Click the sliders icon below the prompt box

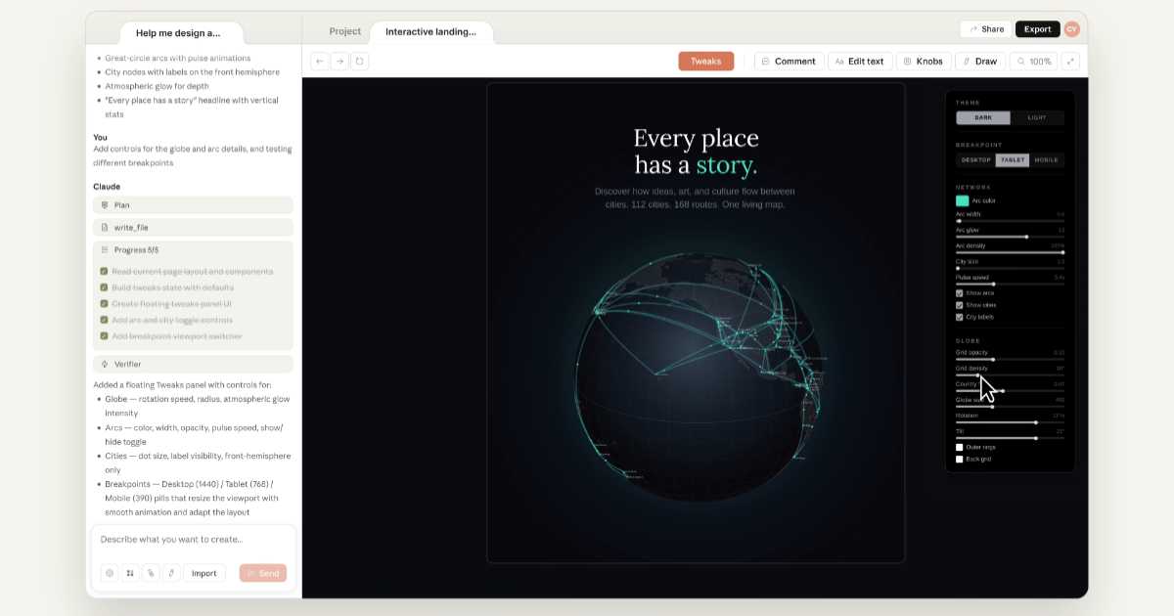[x=130, y=573]
